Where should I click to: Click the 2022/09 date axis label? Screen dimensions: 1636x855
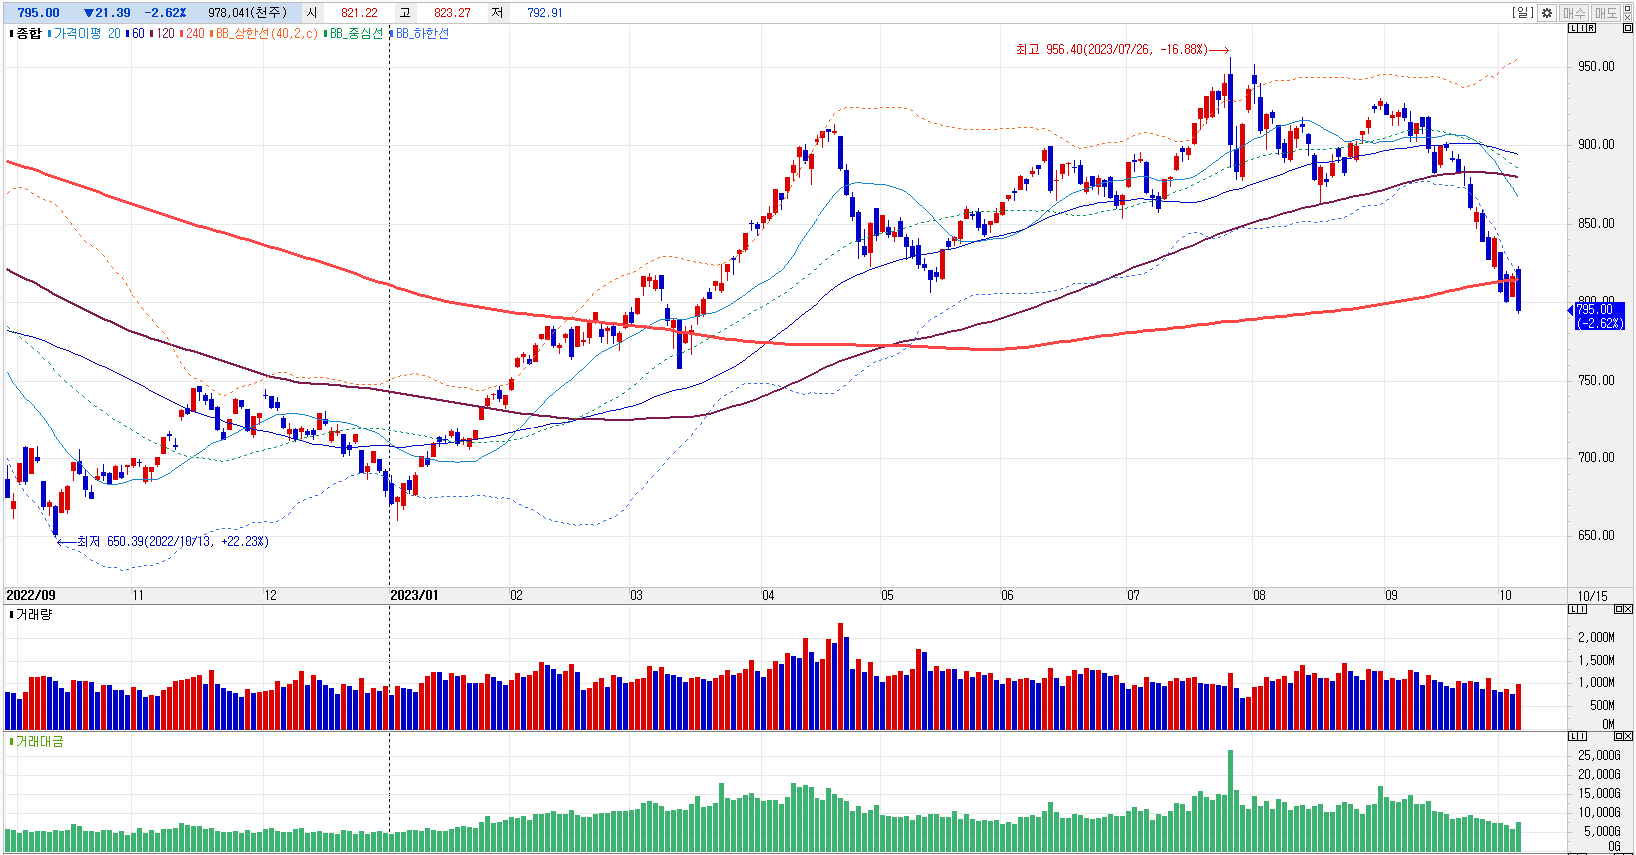click(x=31, y=595)
